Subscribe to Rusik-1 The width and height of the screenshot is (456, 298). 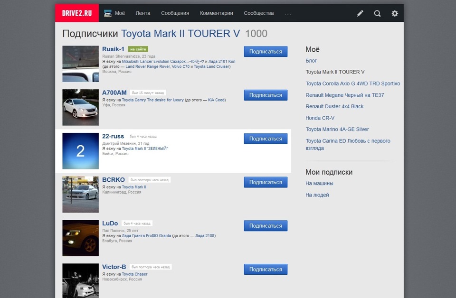click(x=265, y=51)
